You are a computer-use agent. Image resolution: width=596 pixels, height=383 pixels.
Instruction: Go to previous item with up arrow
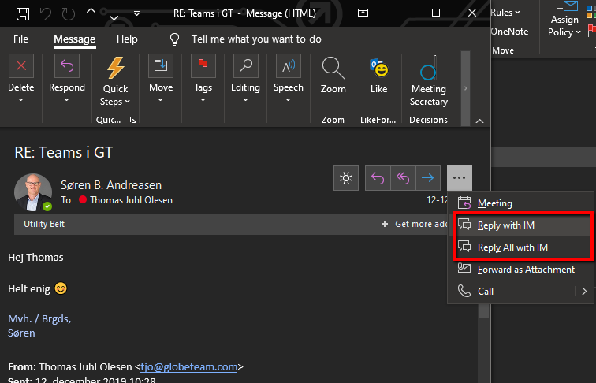(91, 14)
